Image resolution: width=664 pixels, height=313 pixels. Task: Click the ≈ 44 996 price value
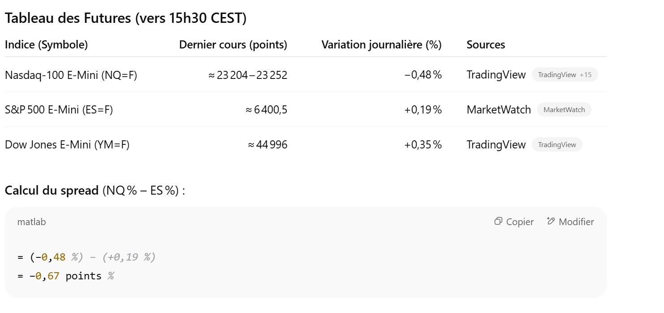click(267, 145)
